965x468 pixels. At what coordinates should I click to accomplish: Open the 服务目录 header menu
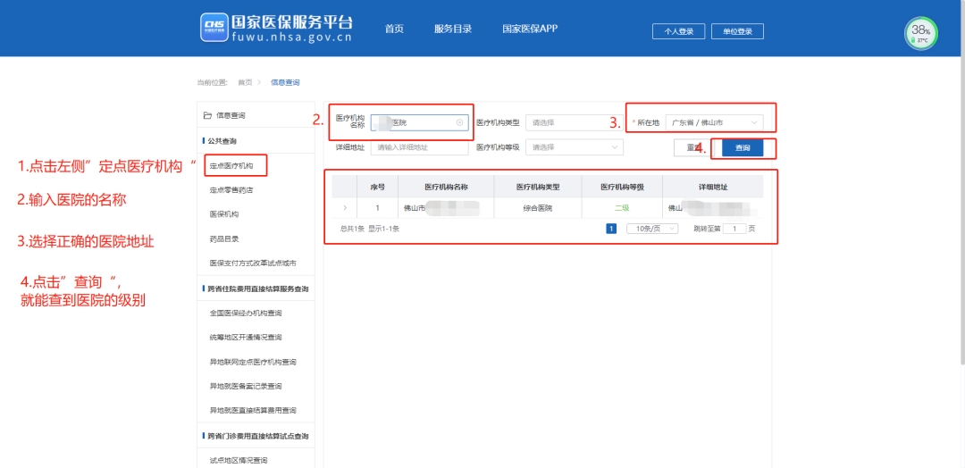(x=453, y=29)
